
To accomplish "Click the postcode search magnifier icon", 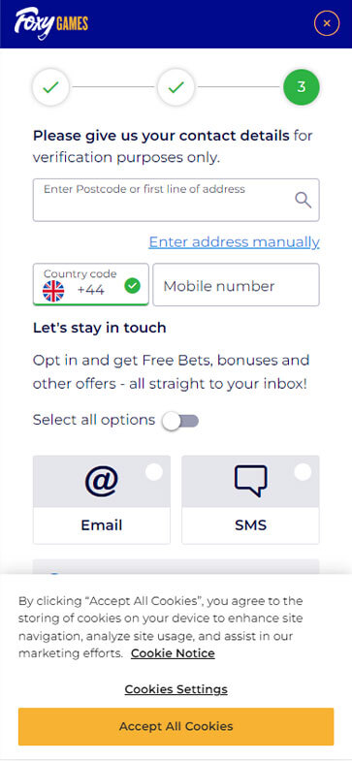I will (304, 200).
